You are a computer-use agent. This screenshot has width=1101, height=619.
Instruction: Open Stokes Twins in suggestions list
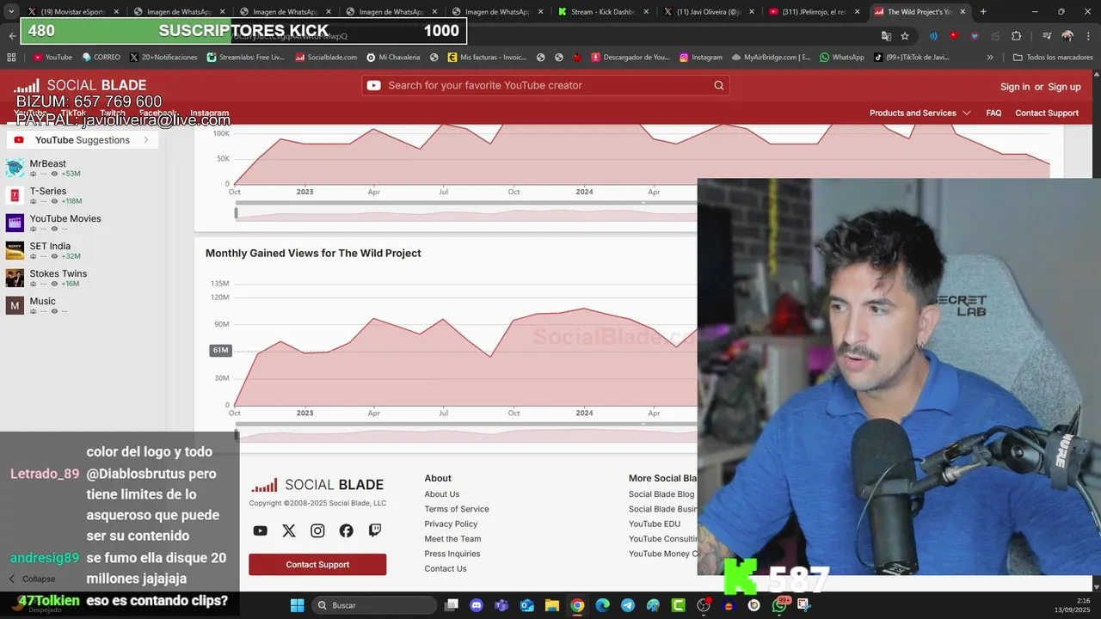pyautogui.click(x=58, y=273)
